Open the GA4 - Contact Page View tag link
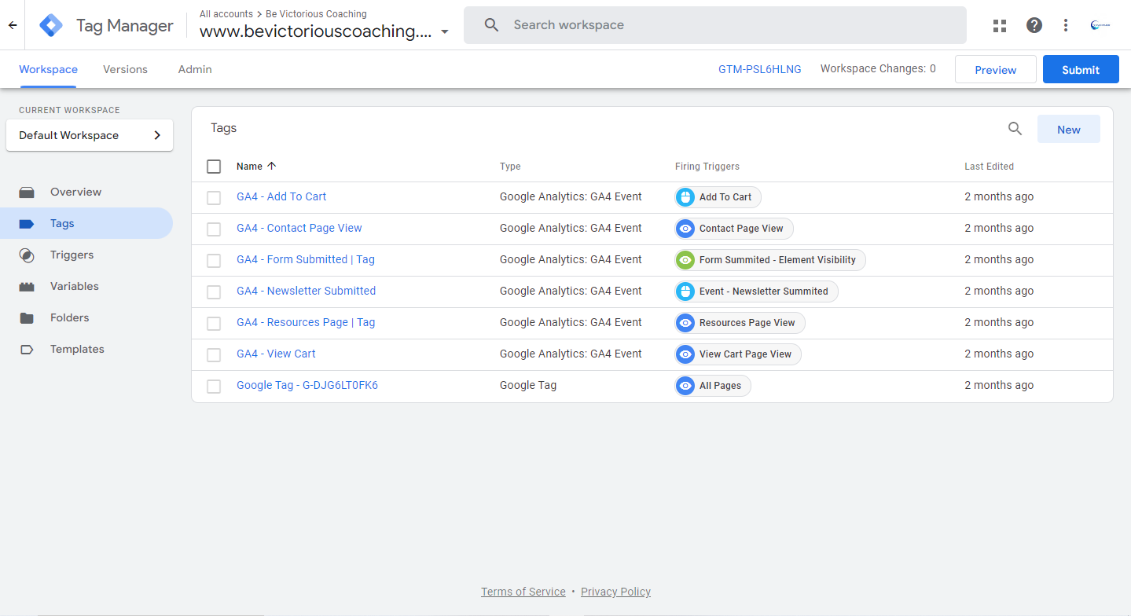1131x616 pixels. click(299, 228)
